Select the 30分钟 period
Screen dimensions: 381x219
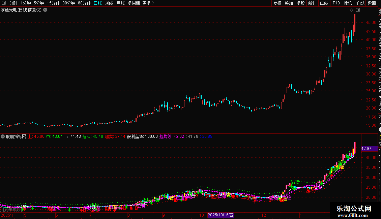pos(69,3)
